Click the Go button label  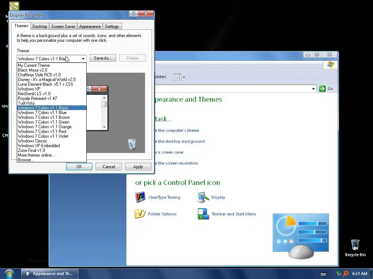tap(330, 89)
